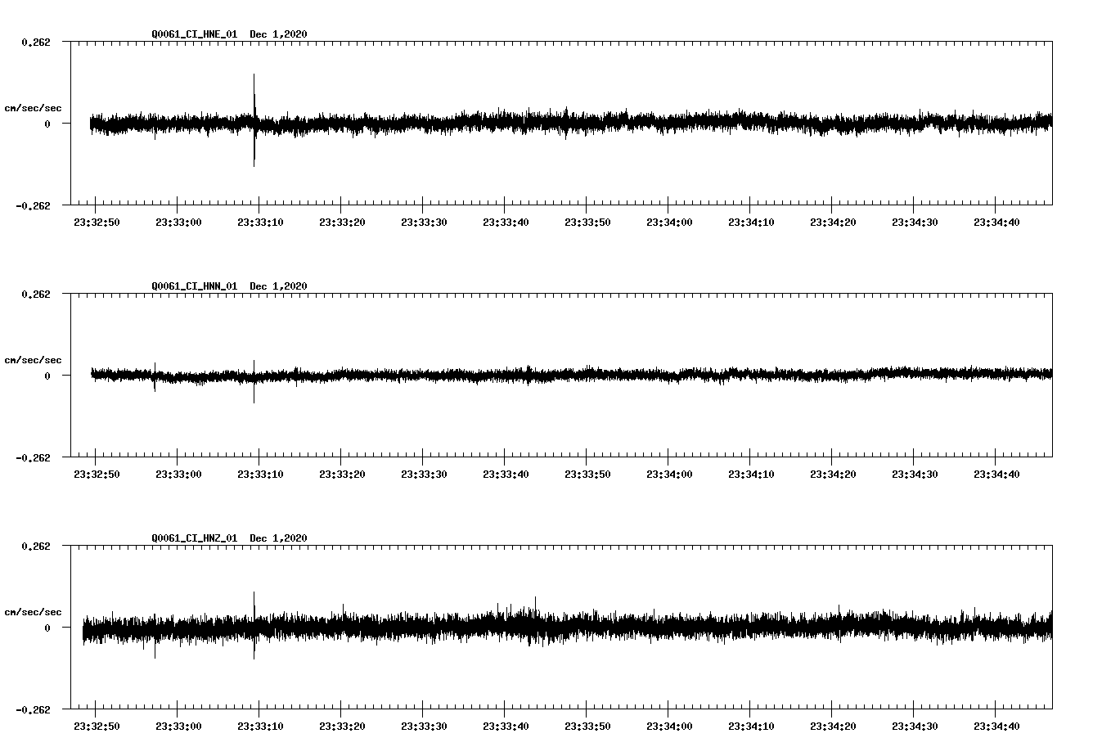Select the 23:34:40 time tick on bottom axis

coord(997,725)
